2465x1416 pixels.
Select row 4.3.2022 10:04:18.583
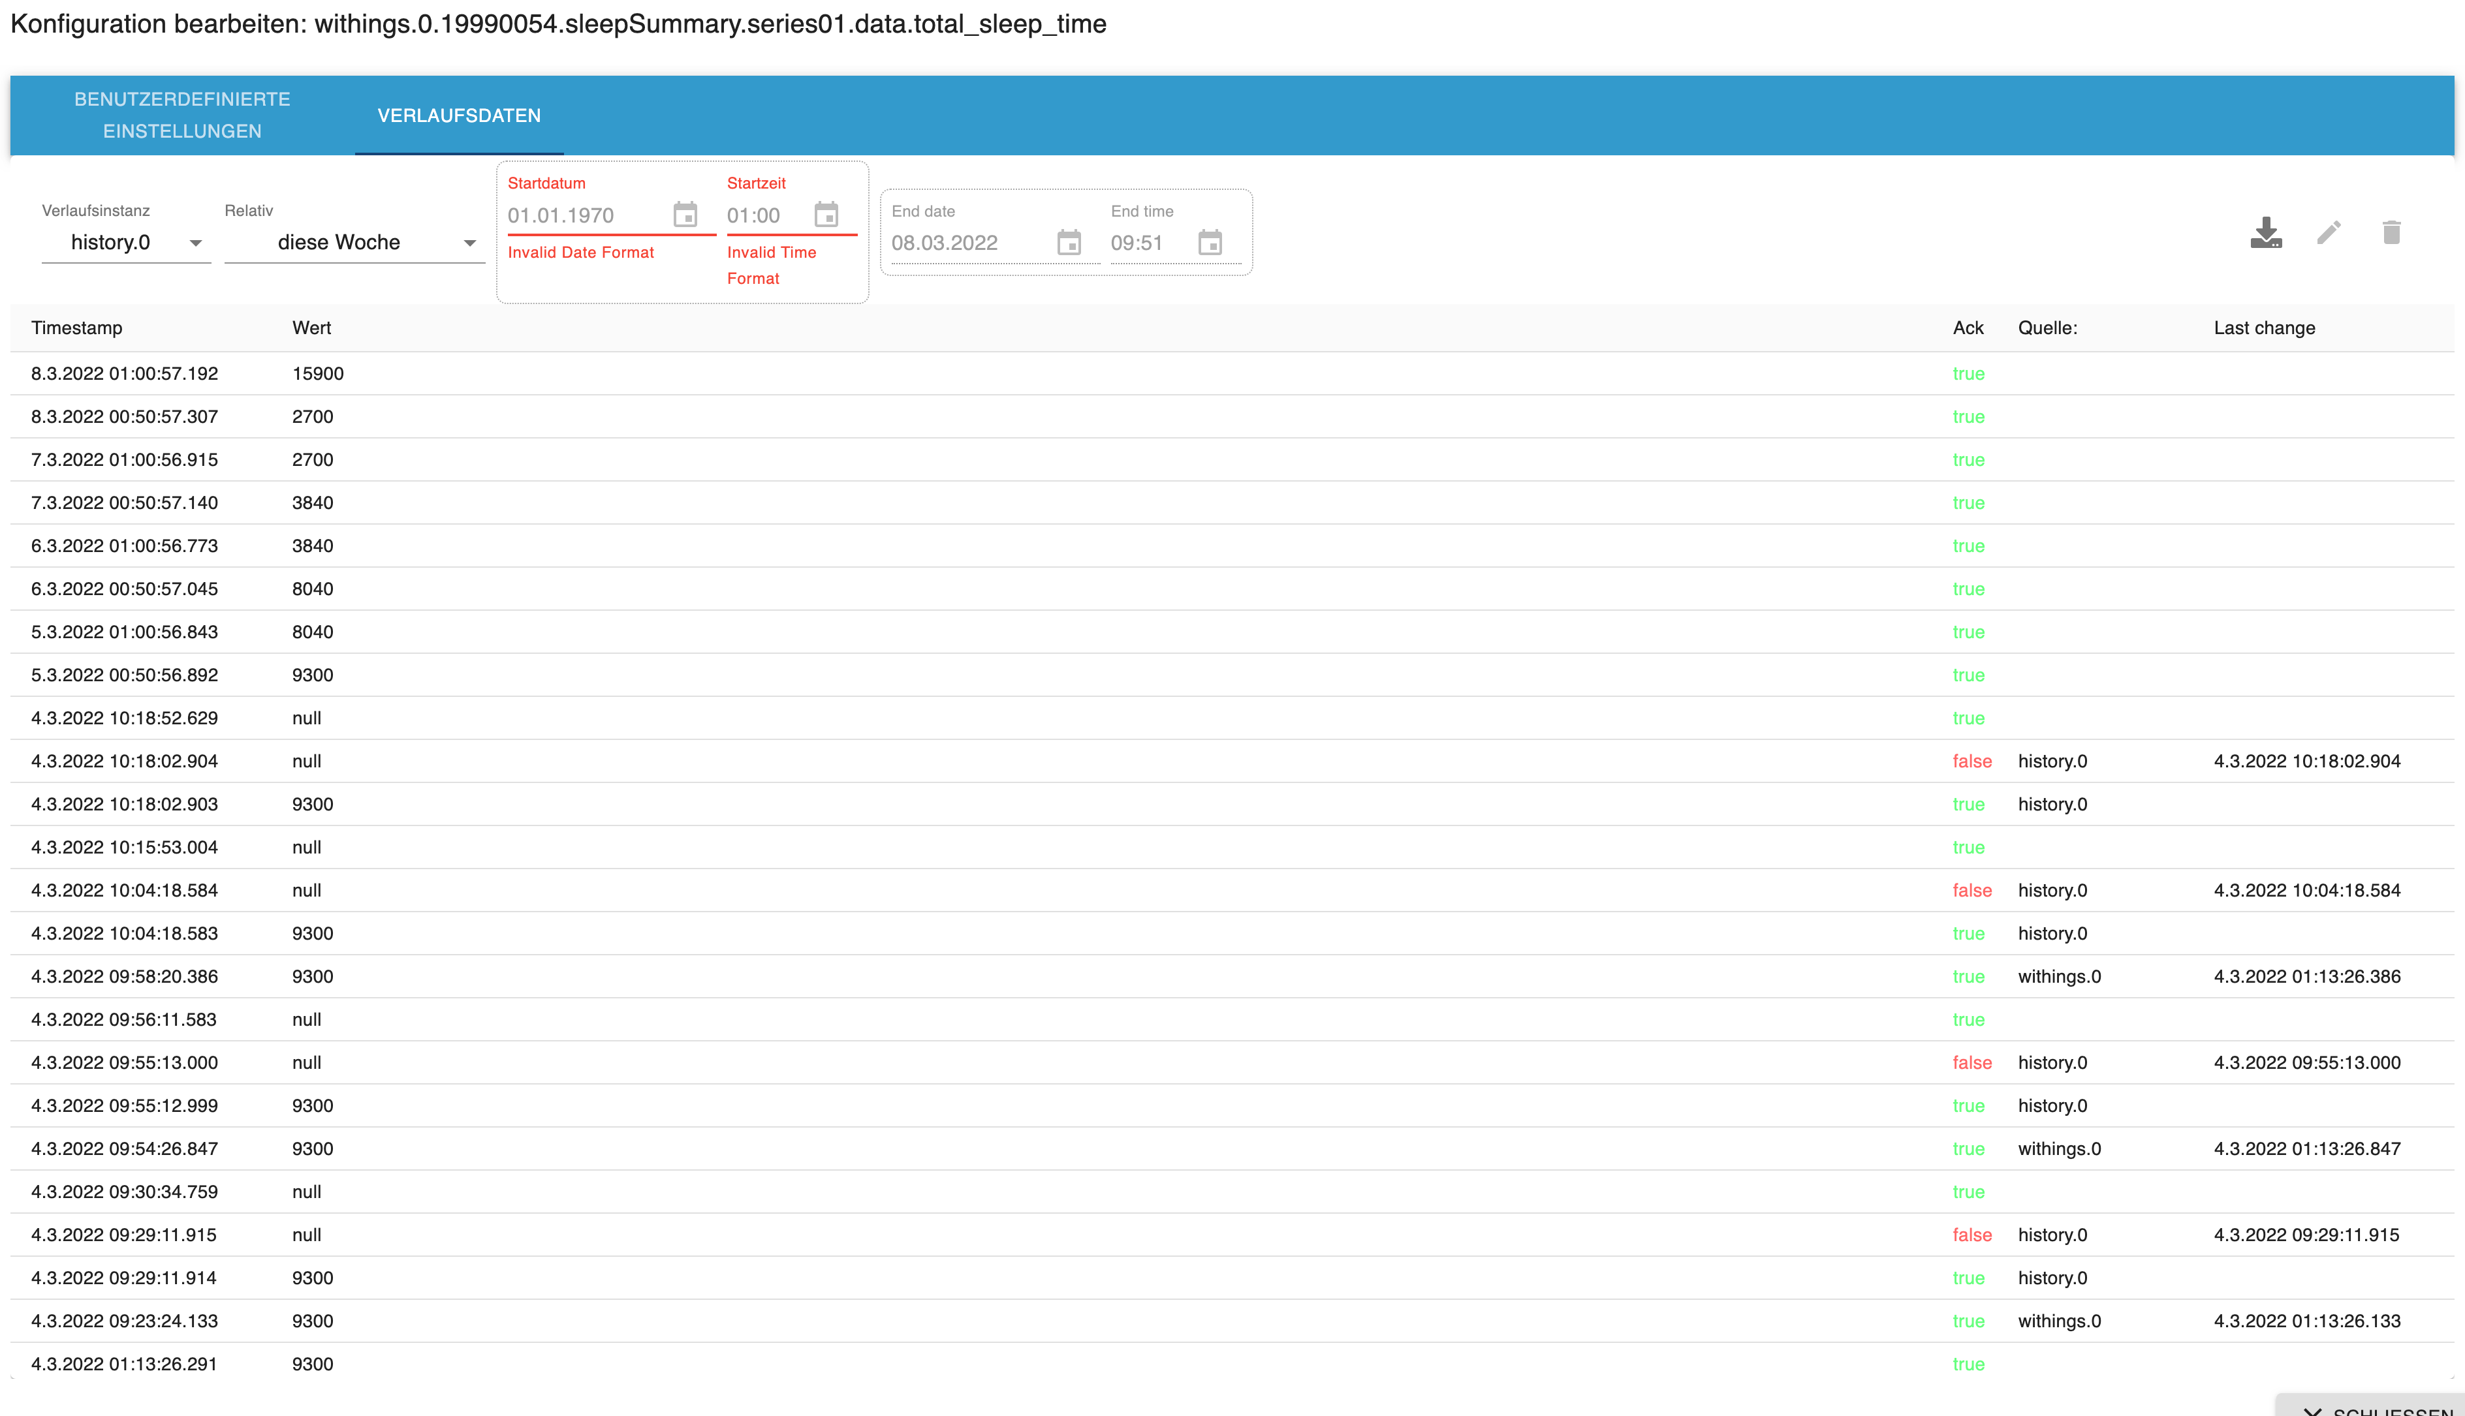1232,932
